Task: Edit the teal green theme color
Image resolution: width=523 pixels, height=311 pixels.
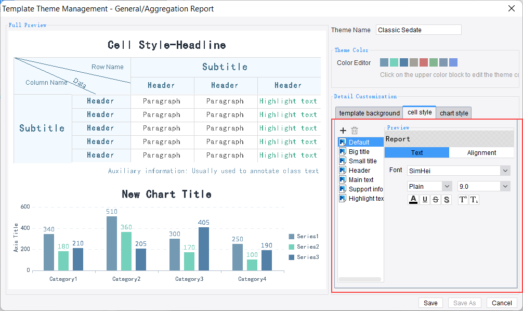Action: pyautogui.click(x=394, y=62)
